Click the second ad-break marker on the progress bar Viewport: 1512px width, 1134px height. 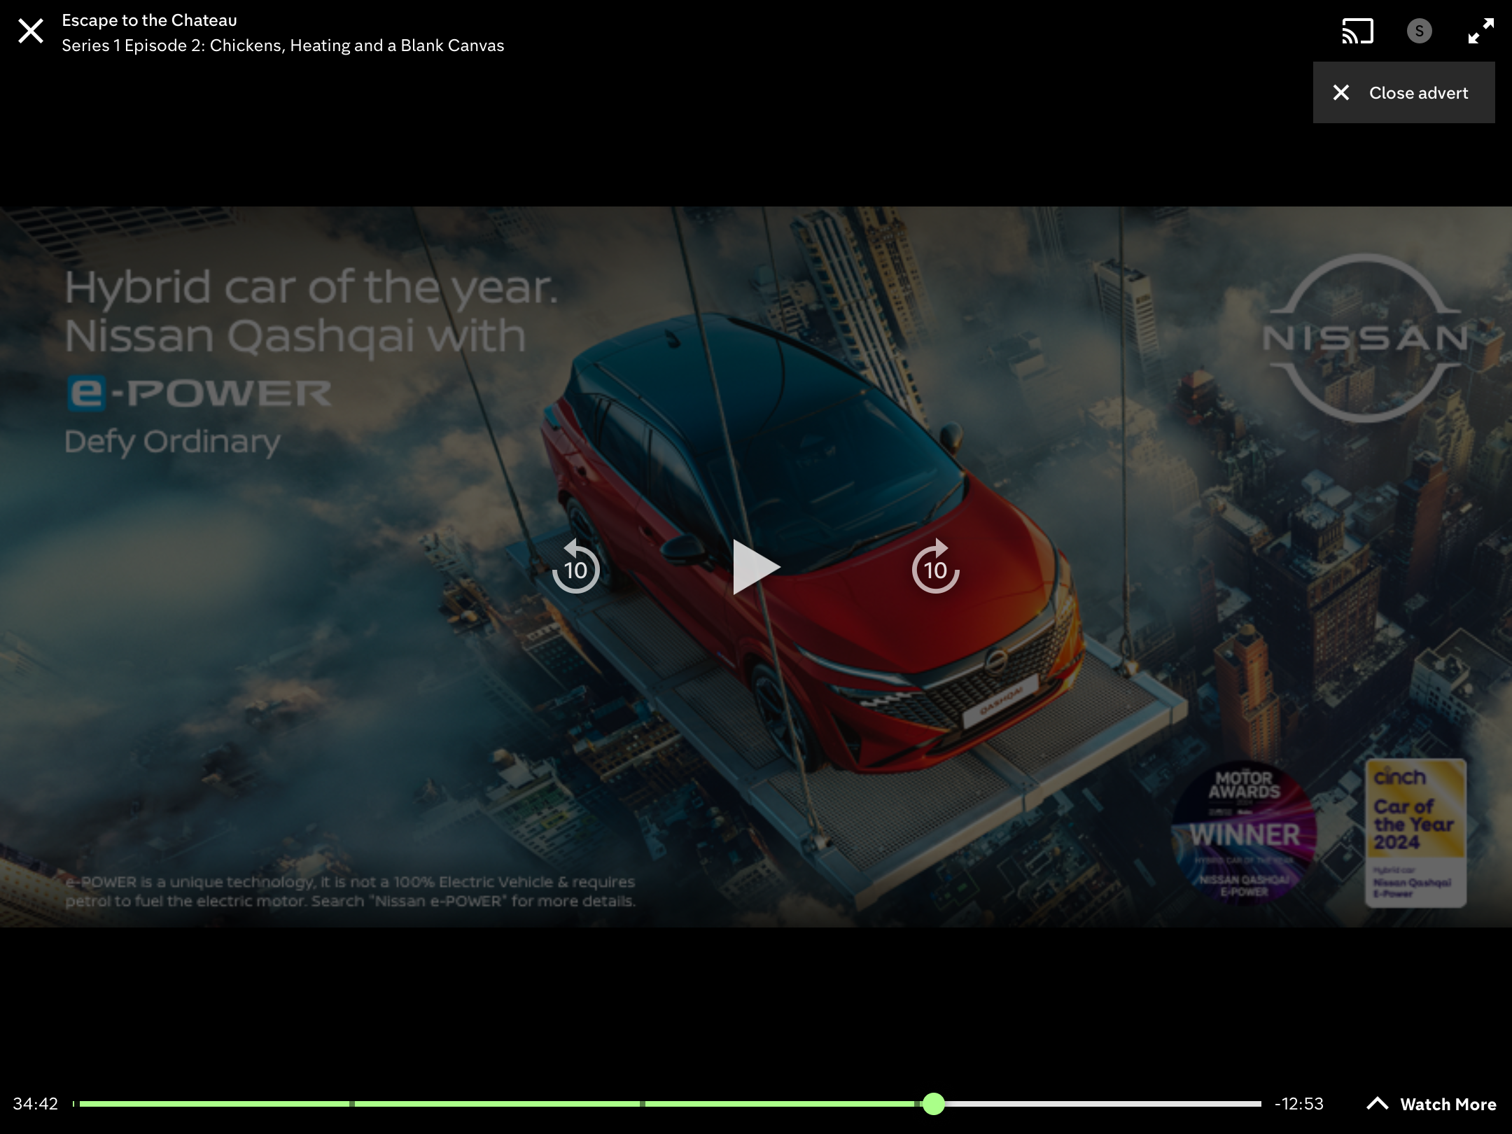click(x=643, y=1104)
